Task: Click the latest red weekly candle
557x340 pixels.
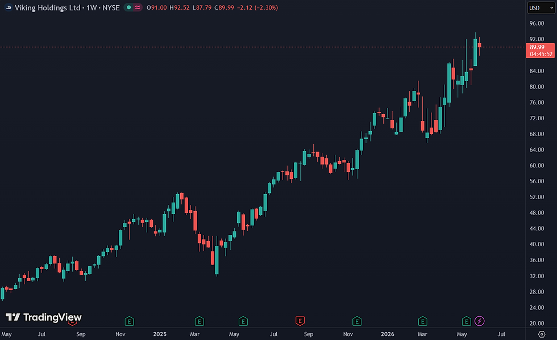Action: 480,45
